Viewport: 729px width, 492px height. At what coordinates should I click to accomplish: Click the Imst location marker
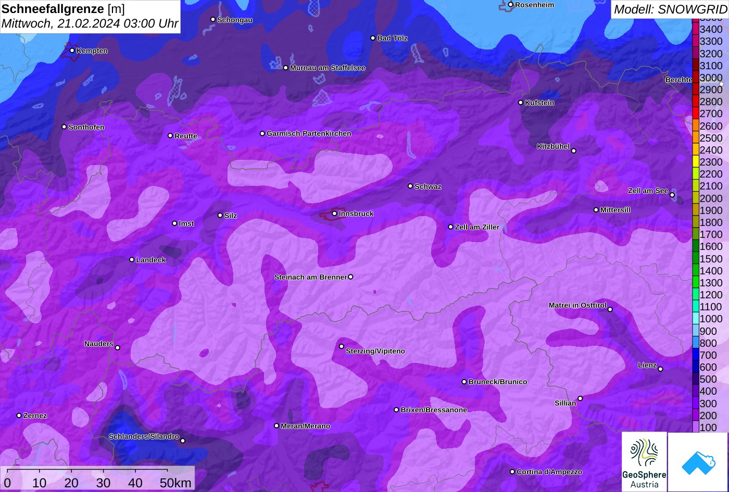(x=174, y=223)
